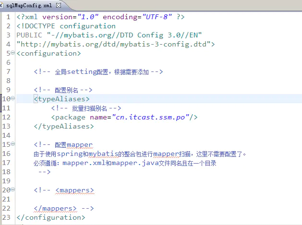Image resolution: width=302 pixels, height=225 pixels.
Task: Close the sqlMapConfig.xml tab
Action: coord(59,5)
